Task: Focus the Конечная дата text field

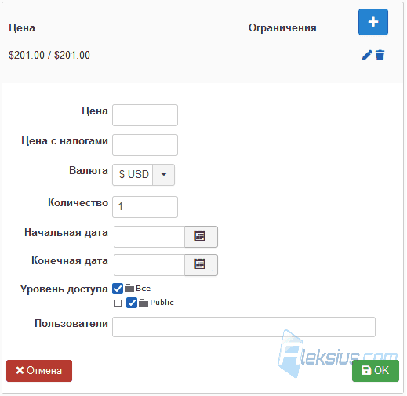Action: 150,265
